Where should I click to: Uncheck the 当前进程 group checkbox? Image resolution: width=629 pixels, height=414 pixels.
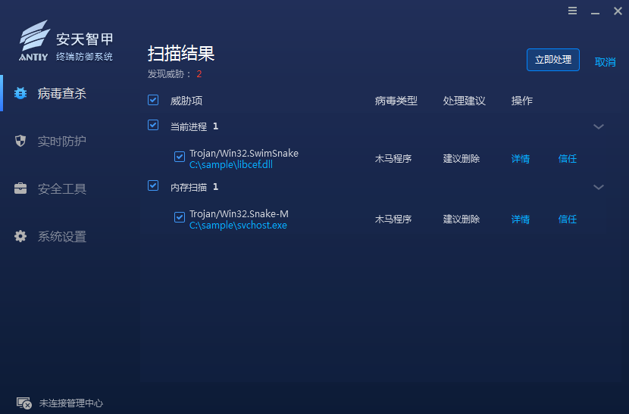[x=153, y=125]
